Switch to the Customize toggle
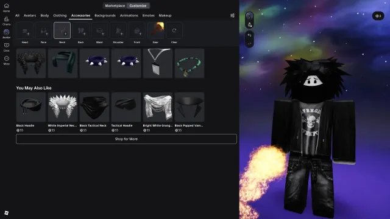This screenshot has height=219, width=390. (138, 5)
